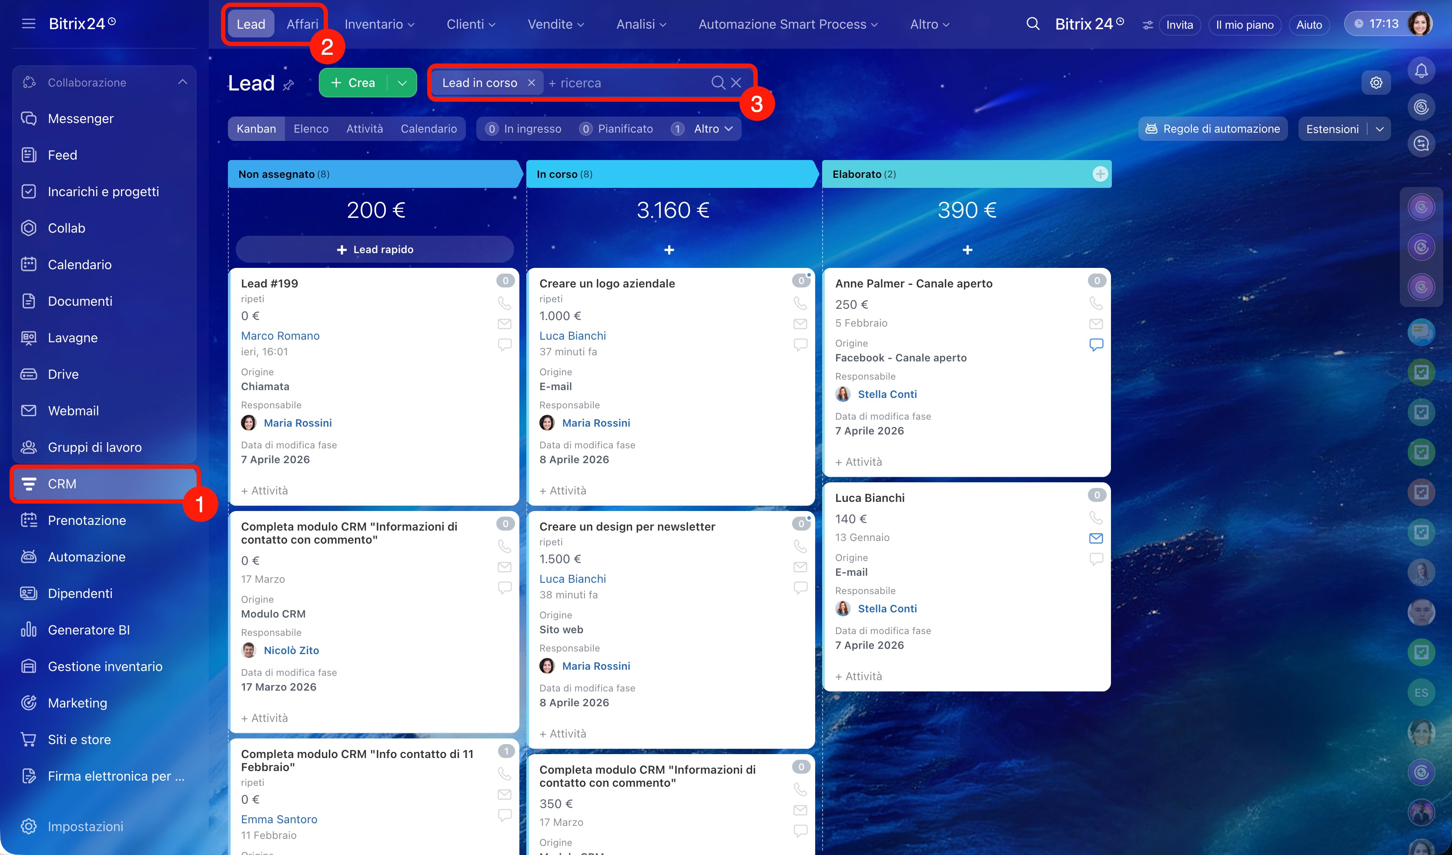The height and width of the screenshot is (855, 1452).
Task: Open the notifications bell icon
Action: [x=1421, y=71]
